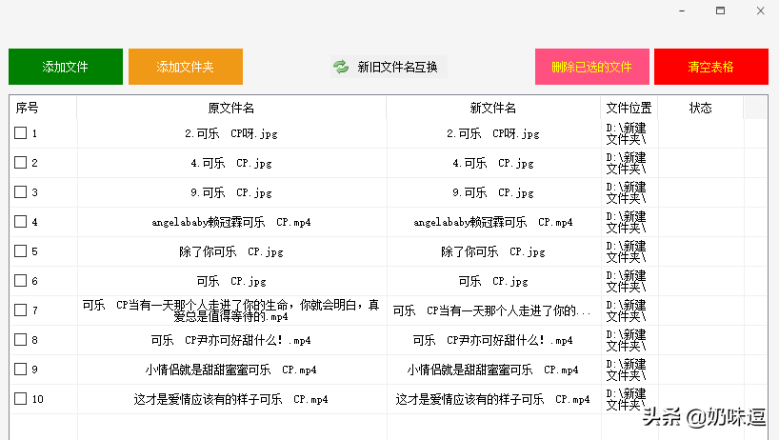Click the 原文件名 column header

click(231, 108)
